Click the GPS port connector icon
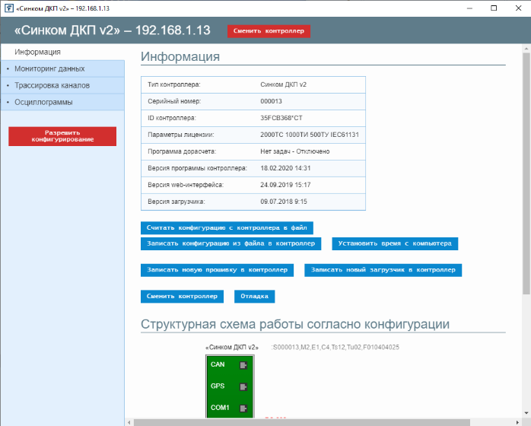The height and width of the screenshot is (426, 531). click(x=243, y=386)
